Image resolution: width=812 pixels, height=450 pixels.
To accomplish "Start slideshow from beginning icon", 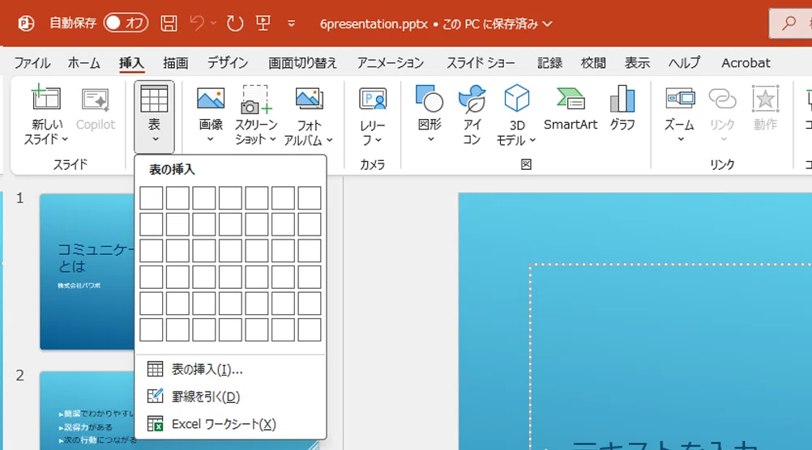I will click(x=263, y=23).
